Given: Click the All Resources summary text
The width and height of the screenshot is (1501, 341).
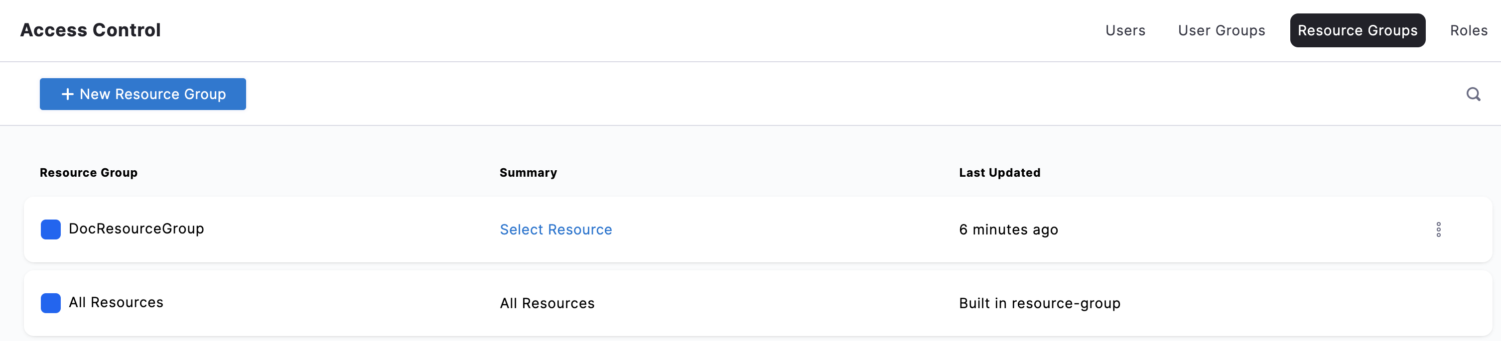Looking at the screenshot, I should [547, 303].
